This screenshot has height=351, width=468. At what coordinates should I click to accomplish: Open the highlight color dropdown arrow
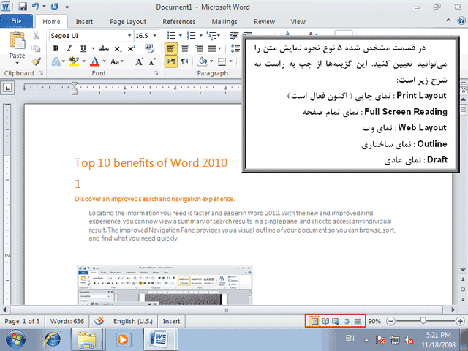tap(83, 61)
